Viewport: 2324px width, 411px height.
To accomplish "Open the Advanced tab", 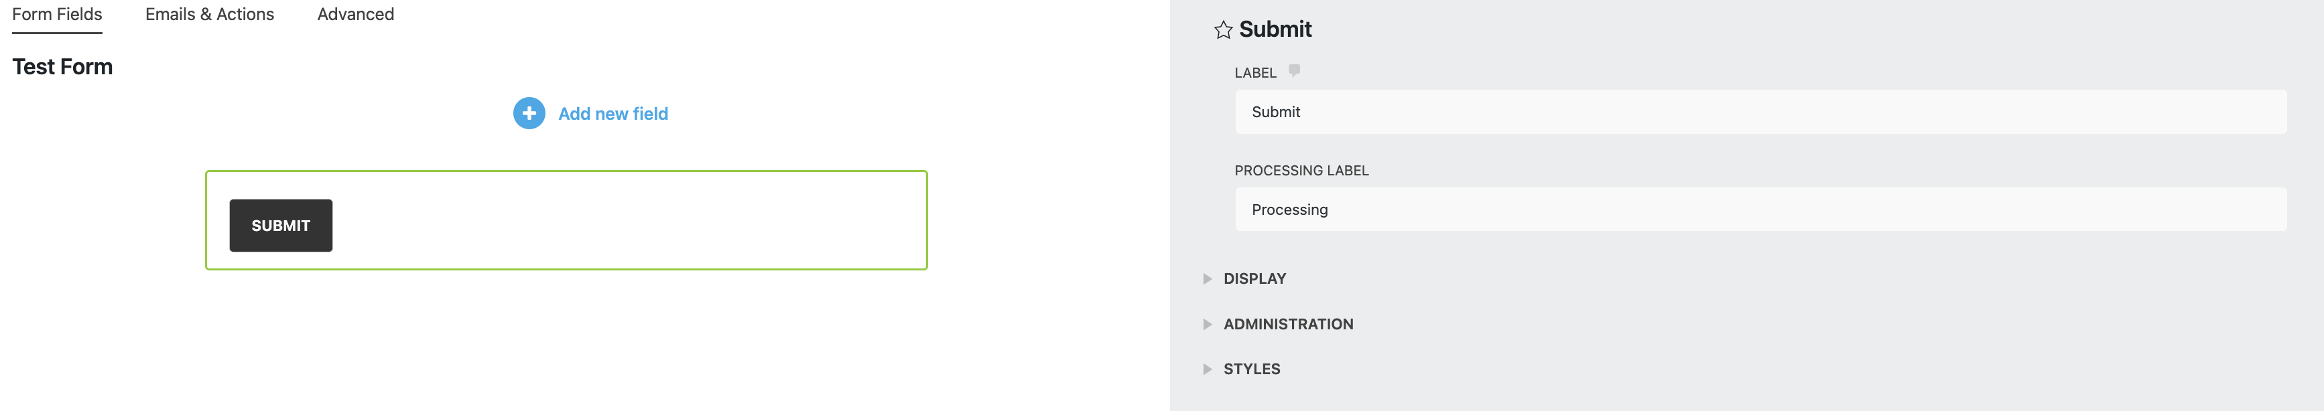I will (354, 13).
